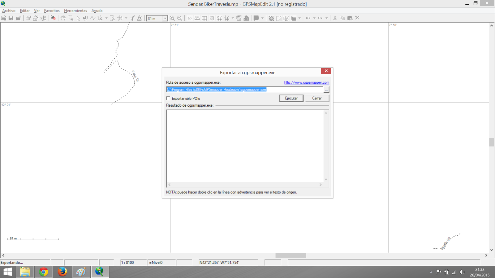Open the Herramientas menu

click(75, 11)
